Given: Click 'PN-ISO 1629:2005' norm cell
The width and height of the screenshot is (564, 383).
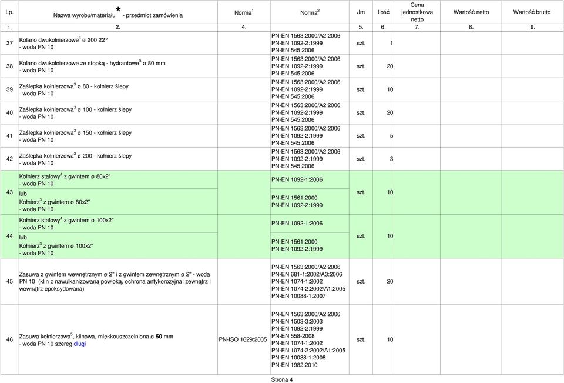Looking at the screenshot, I should [243, 339].
